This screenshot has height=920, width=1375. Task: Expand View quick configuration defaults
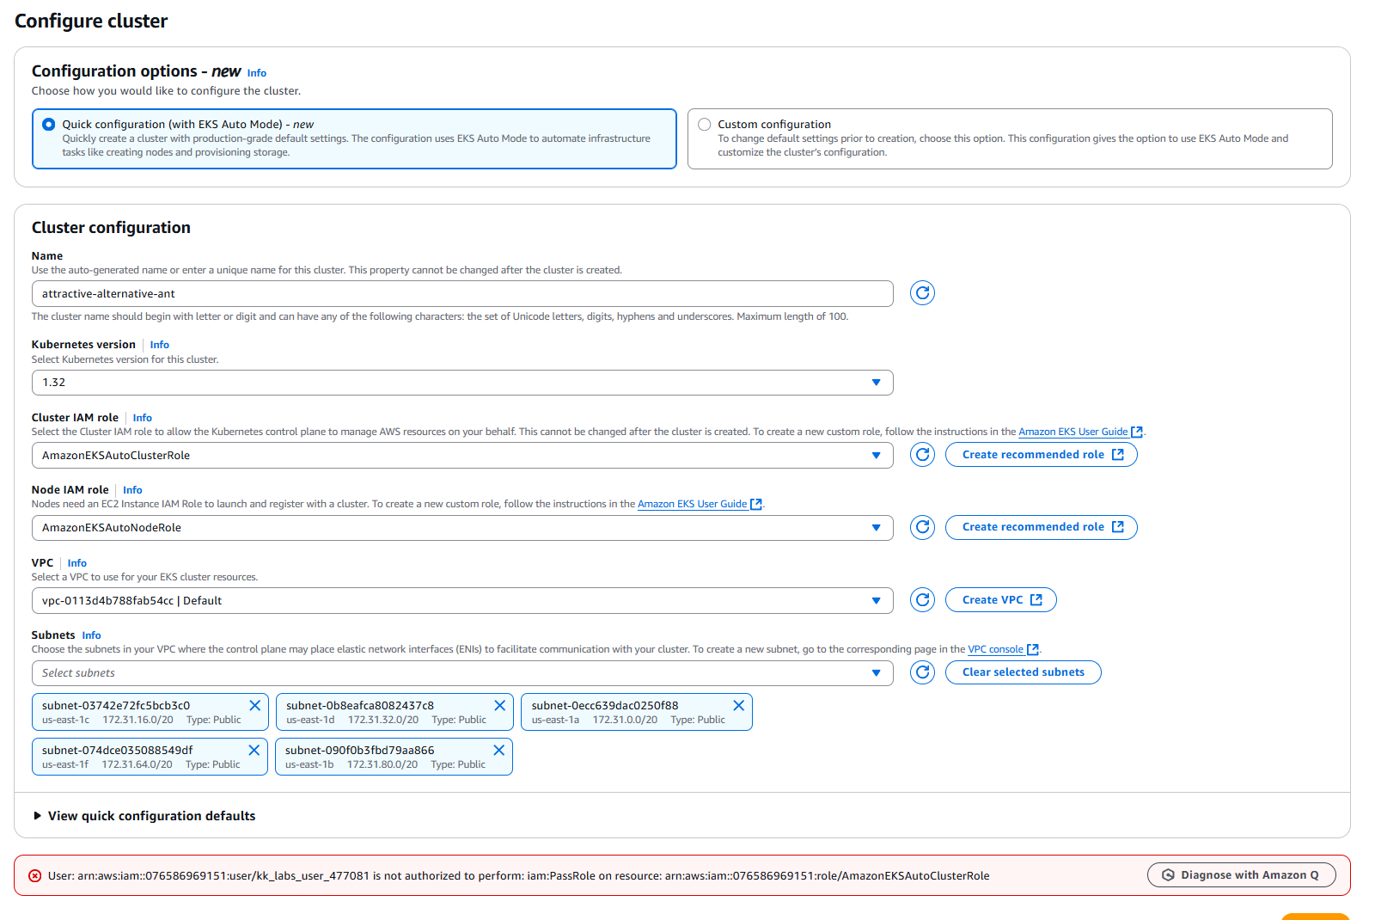[x=144, y=816]
